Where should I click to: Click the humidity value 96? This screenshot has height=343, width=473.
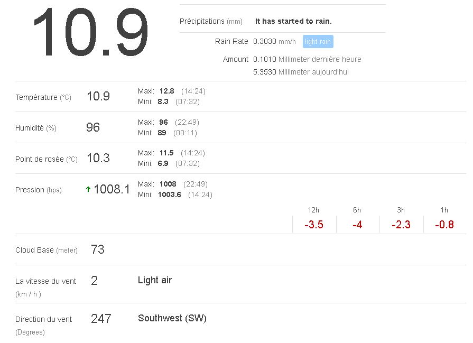[x=93, y=127]
